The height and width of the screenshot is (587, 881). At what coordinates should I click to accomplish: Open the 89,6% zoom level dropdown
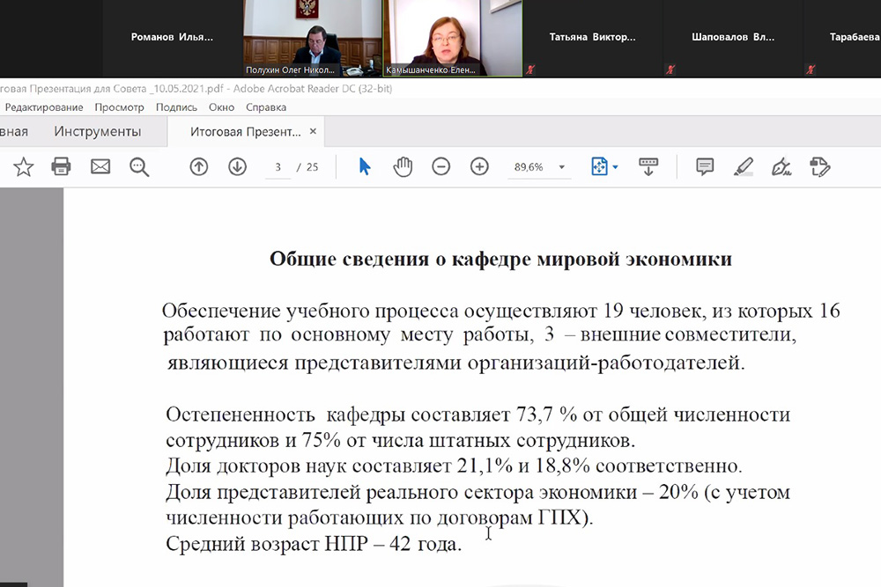(x=562, y=167)
